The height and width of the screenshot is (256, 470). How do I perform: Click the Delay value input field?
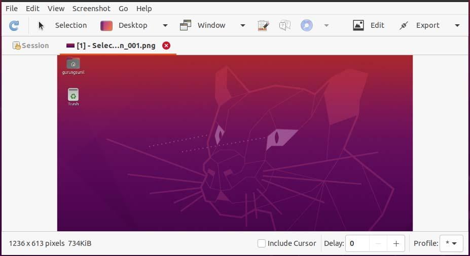357,243
